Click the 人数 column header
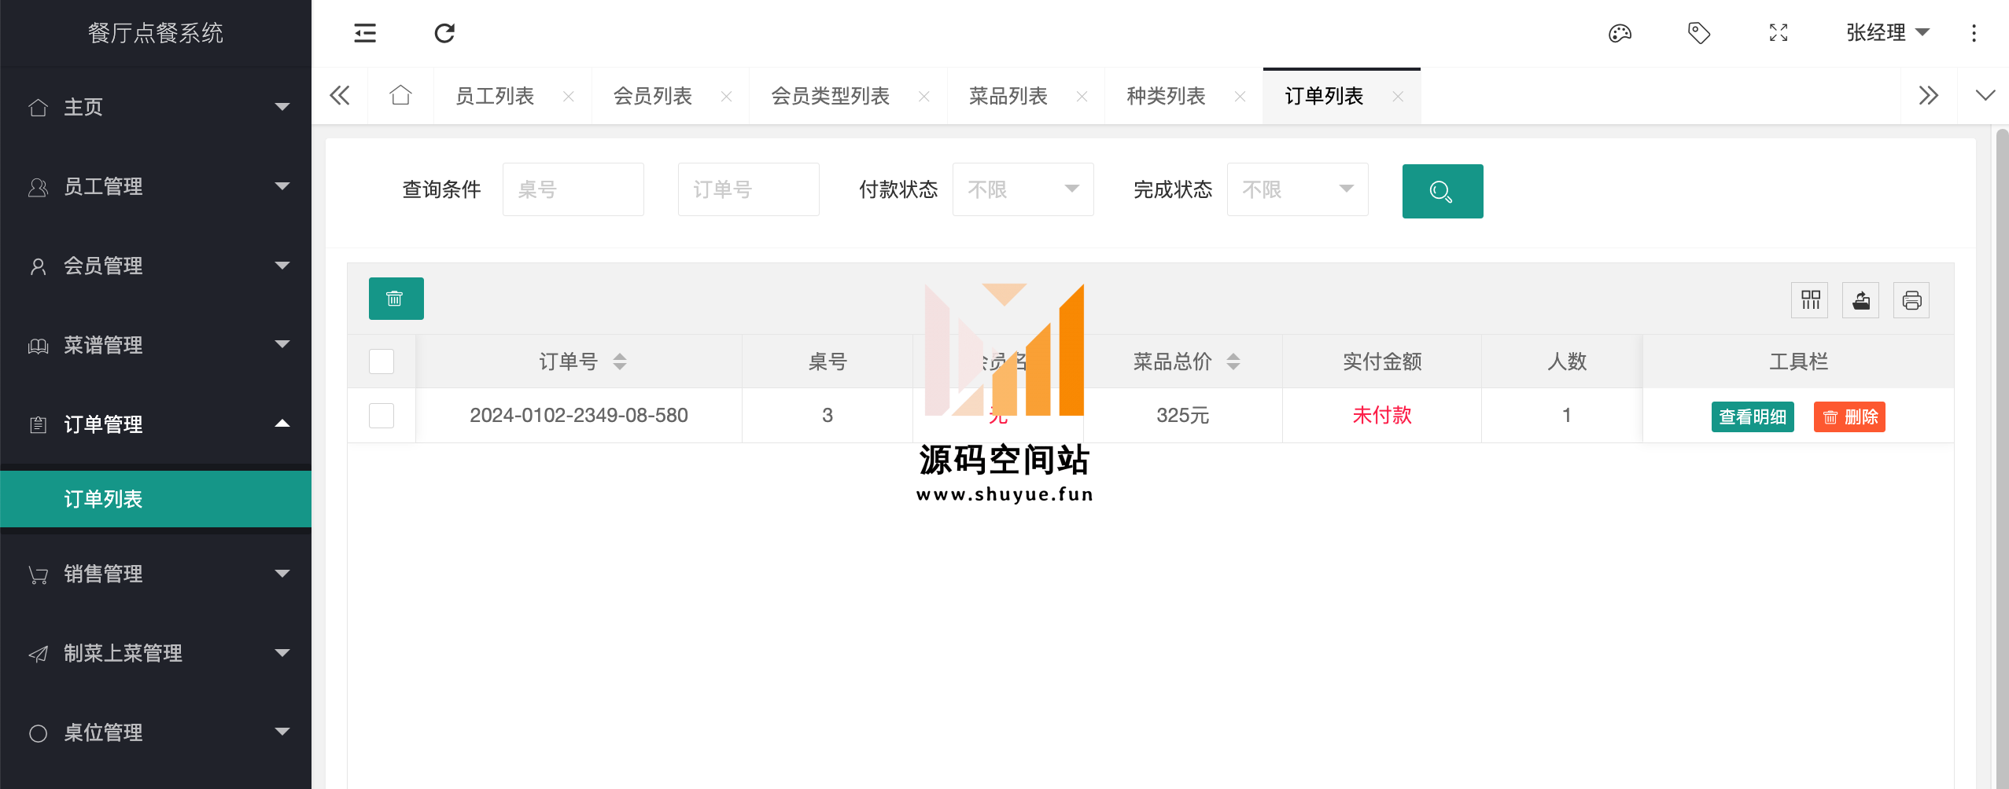 tap(1567, 361)
